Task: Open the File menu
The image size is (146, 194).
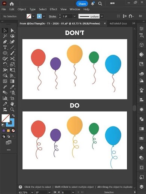Action: pyautogui.click(x=4, y=9)
